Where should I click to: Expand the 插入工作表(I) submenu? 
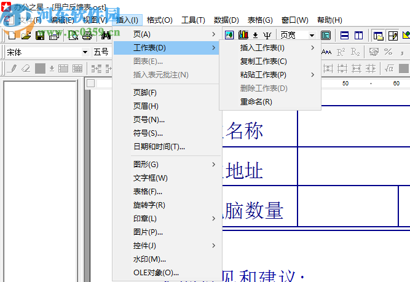312,47
